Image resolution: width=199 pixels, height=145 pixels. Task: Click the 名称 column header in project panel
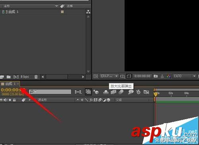click(x=7, y=6)
